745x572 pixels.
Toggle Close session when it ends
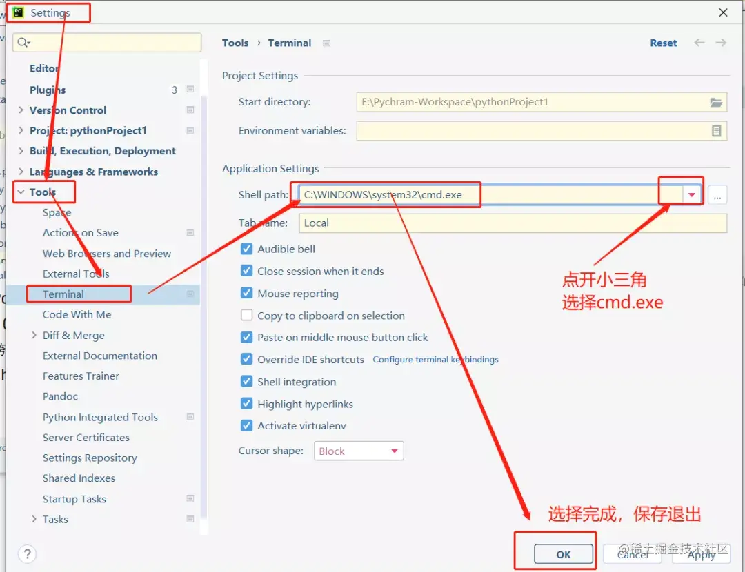click(x=246, y=271)
